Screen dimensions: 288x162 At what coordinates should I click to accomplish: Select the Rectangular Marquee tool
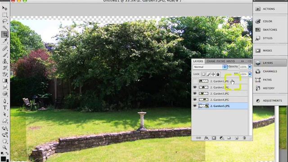[x=5, y=15]
